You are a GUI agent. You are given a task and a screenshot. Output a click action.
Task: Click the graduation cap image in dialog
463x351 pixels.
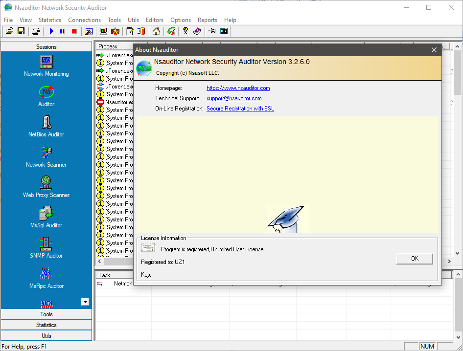point(288,219)
